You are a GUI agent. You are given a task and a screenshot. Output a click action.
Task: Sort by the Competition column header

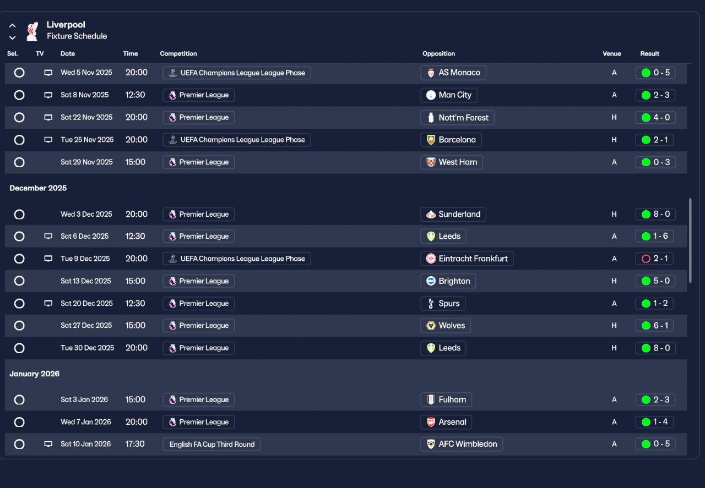click(x=178, y=54)
